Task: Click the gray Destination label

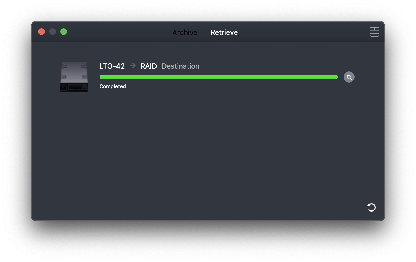Action: click(180, 66)
